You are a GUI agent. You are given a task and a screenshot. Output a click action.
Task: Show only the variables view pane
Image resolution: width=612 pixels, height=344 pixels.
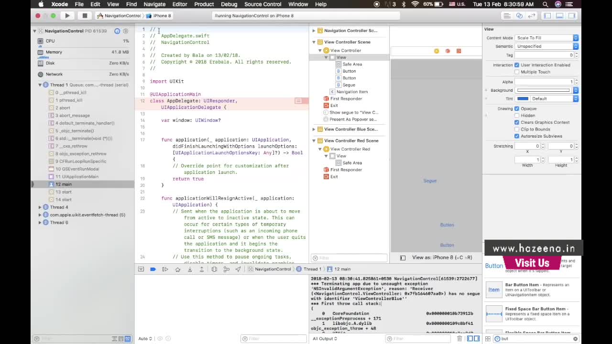[470, 339]
